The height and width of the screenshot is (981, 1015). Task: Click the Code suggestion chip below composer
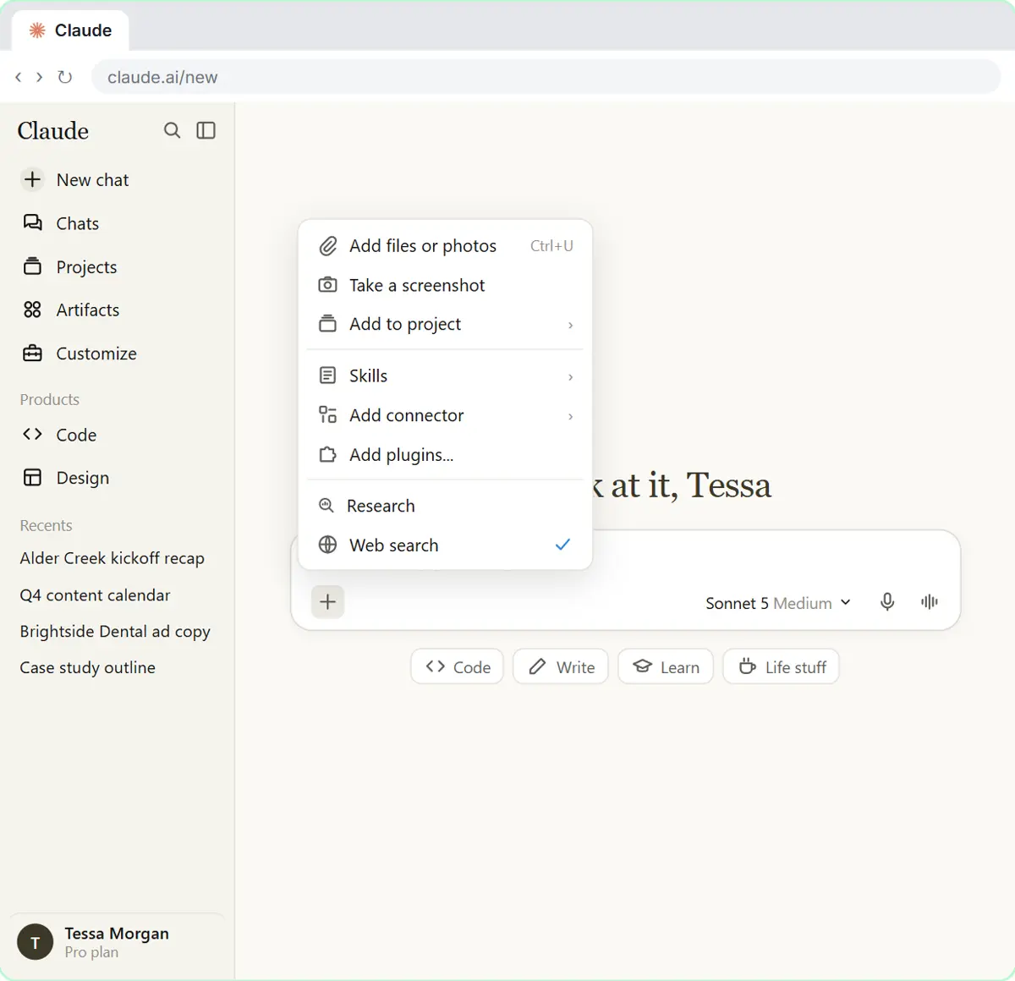pyautogui.click(x=458, y=666)
